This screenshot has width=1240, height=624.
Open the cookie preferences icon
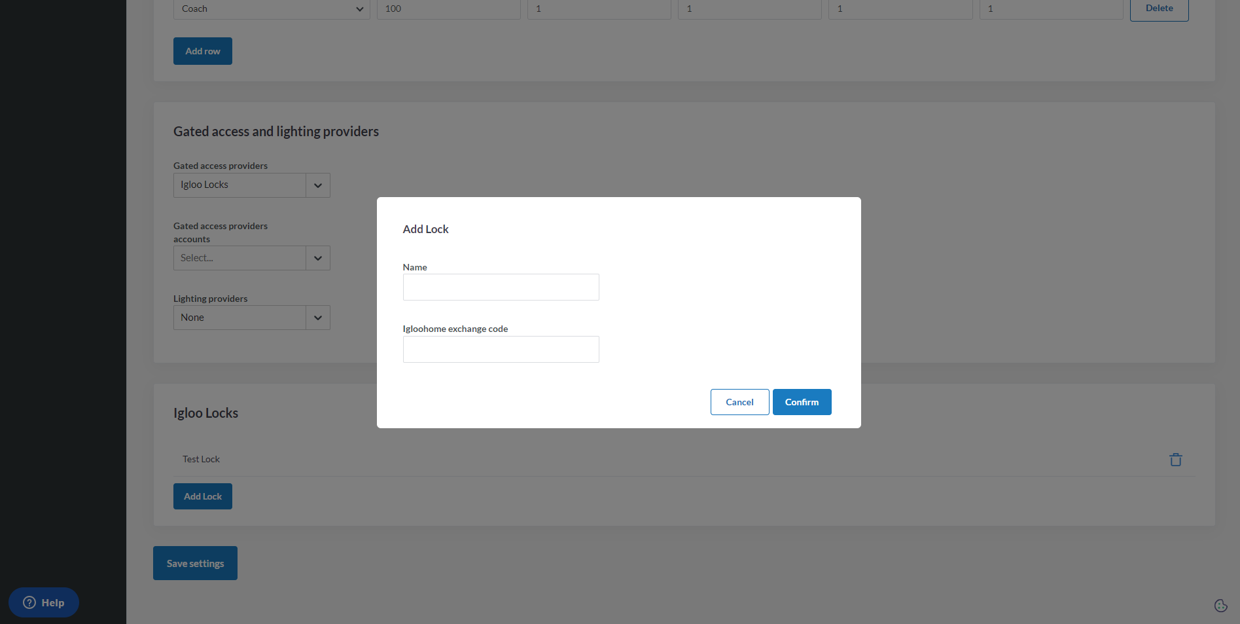[1220, 606]
